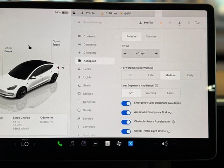224x168 pixels.
Task: Set Lane Departure Avoidance to Assist
Action: [170, 93]
